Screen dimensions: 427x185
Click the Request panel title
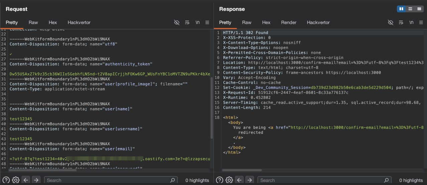point(17,9)
